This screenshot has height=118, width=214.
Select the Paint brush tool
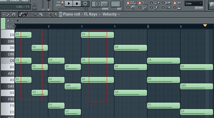click(x=25, y=14)
